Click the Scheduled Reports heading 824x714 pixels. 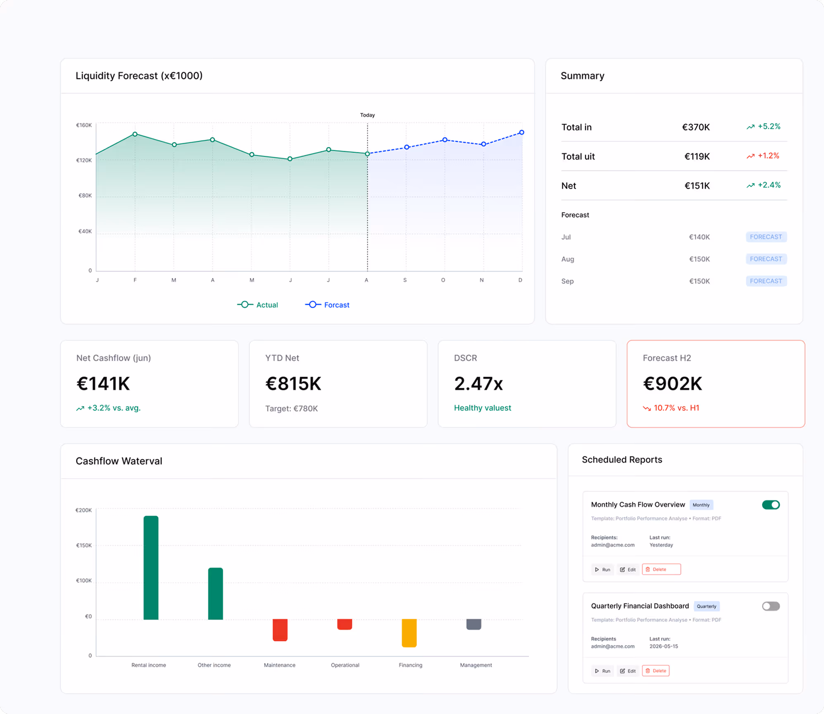click(x=622, y=460)
